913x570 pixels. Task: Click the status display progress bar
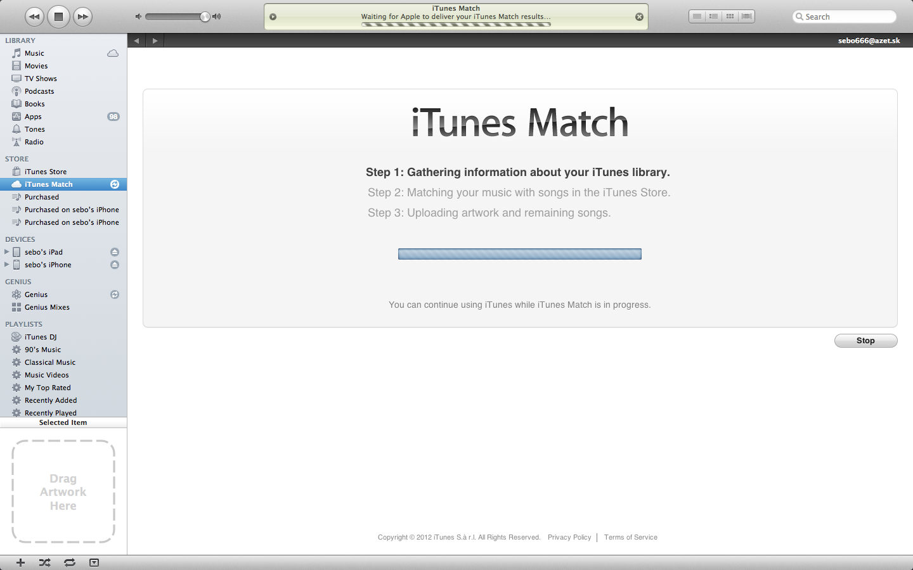tap(456, 25)
